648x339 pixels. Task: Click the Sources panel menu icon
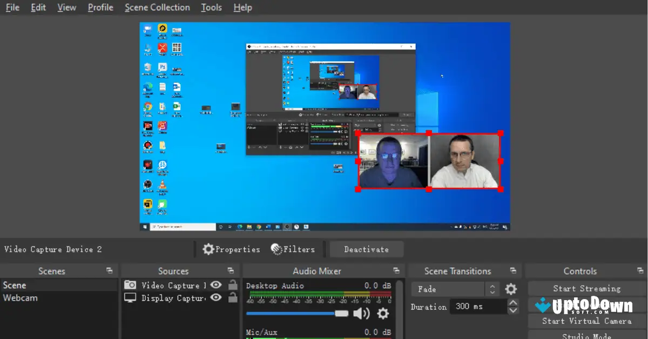click(231, 270)
